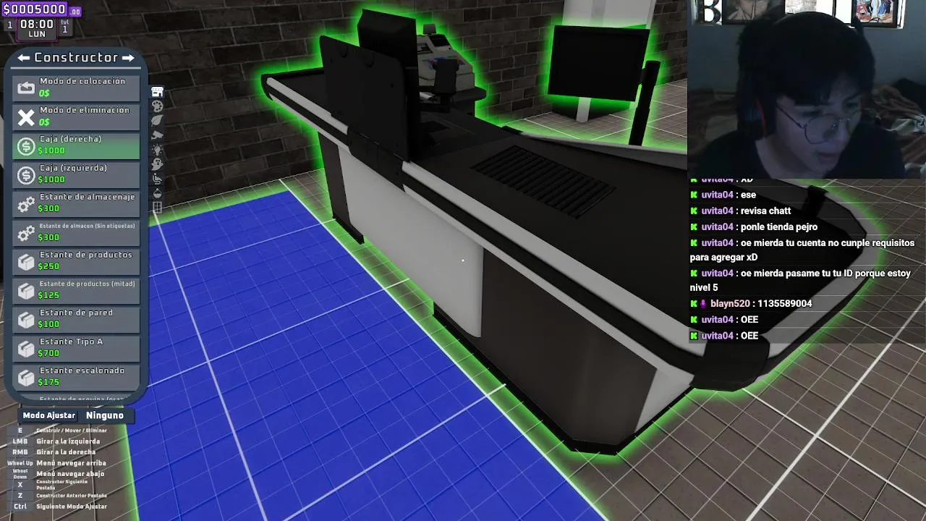Click 'Siguiente Modo Ajustar' hint
Viewport: 926px width, 521px height.
[x=72, y=507]
